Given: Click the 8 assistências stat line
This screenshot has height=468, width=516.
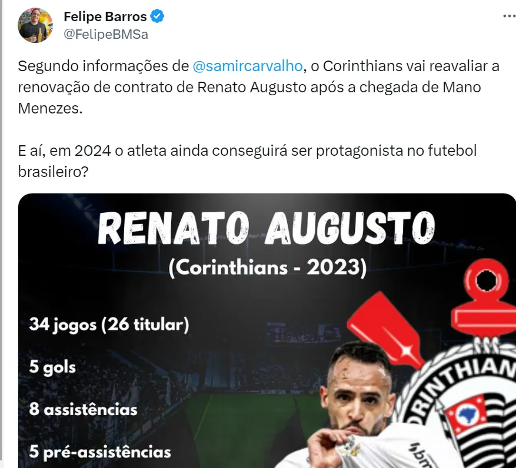Looking at the screenshot, I should 84,409.
